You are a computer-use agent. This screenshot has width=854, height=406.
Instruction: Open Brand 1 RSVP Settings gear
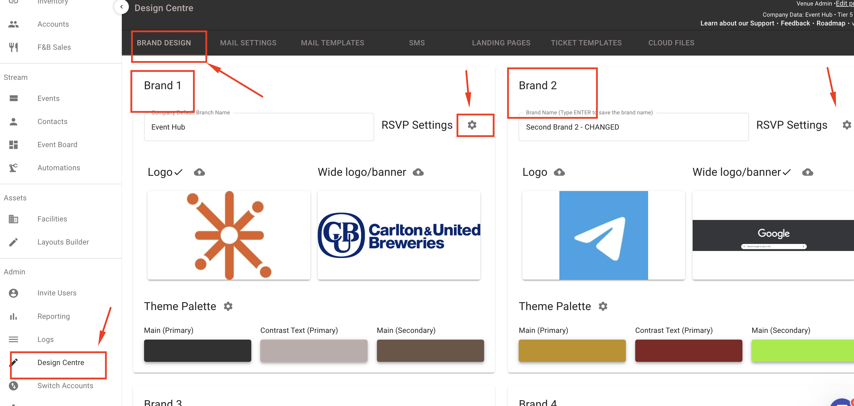pos(472,125)
